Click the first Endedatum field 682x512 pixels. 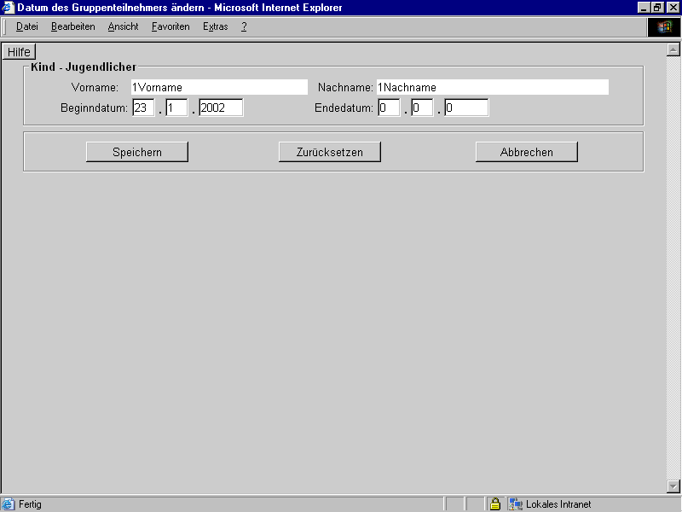pos(389,108)
